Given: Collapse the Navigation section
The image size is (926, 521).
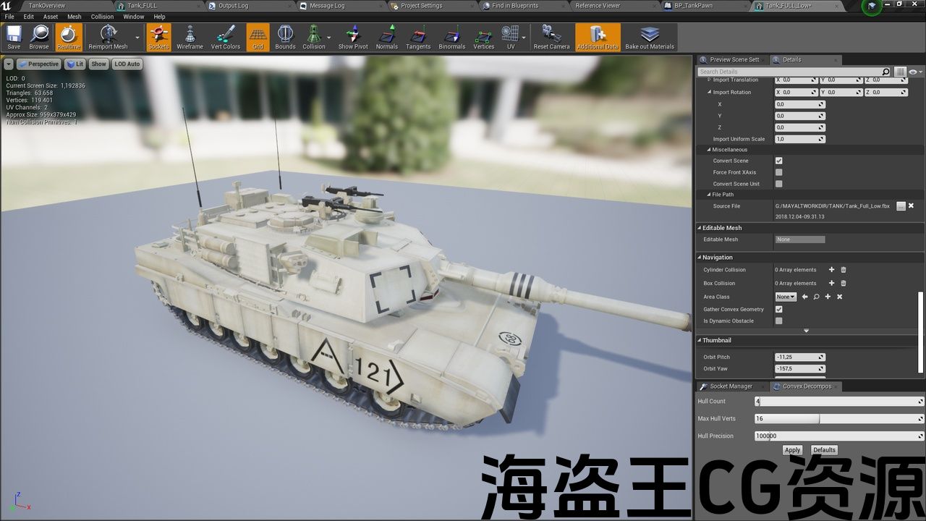Looking at the screenshot, I should [700, 258].
